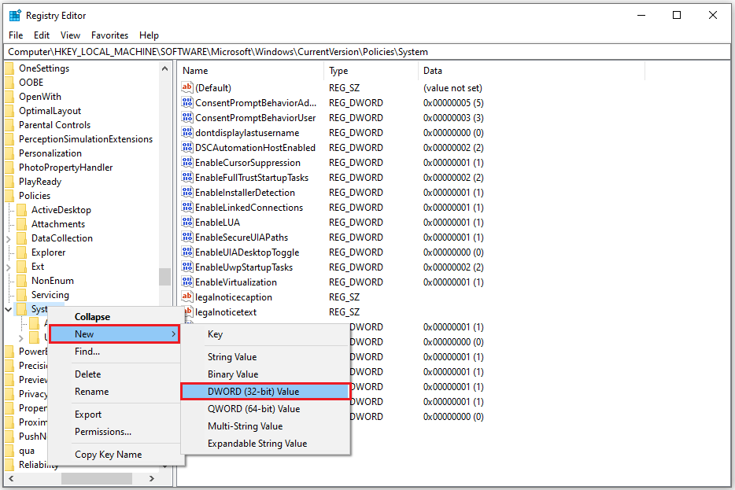Create a new Binary Value
This screenshot has height=490, width=735.
pos(265,374)
